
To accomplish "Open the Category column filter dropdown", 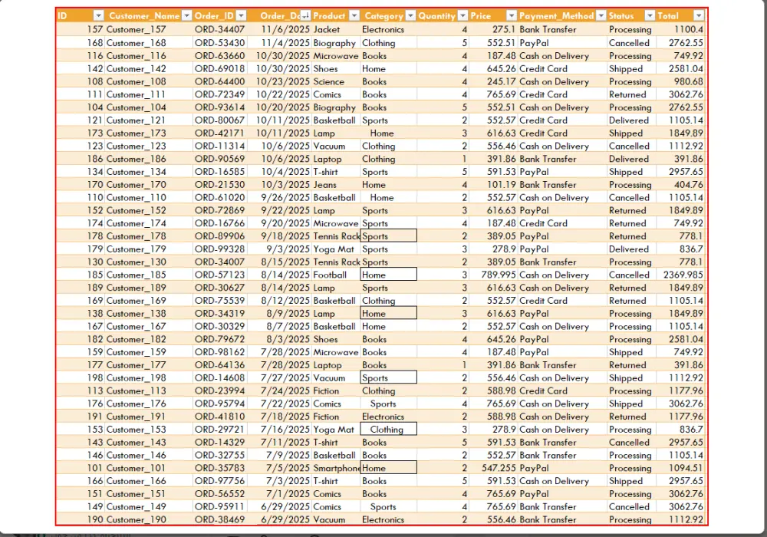I will pos(410,15).
